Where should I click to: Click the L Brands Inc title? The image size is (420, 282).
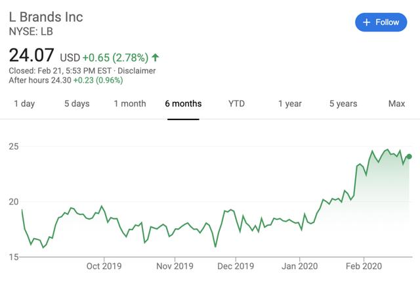tap(46, 16)
